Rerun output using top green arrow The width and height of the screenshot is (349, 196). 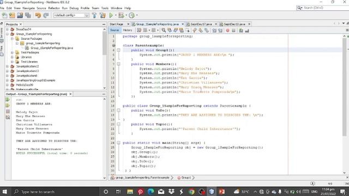click(8, 100)
